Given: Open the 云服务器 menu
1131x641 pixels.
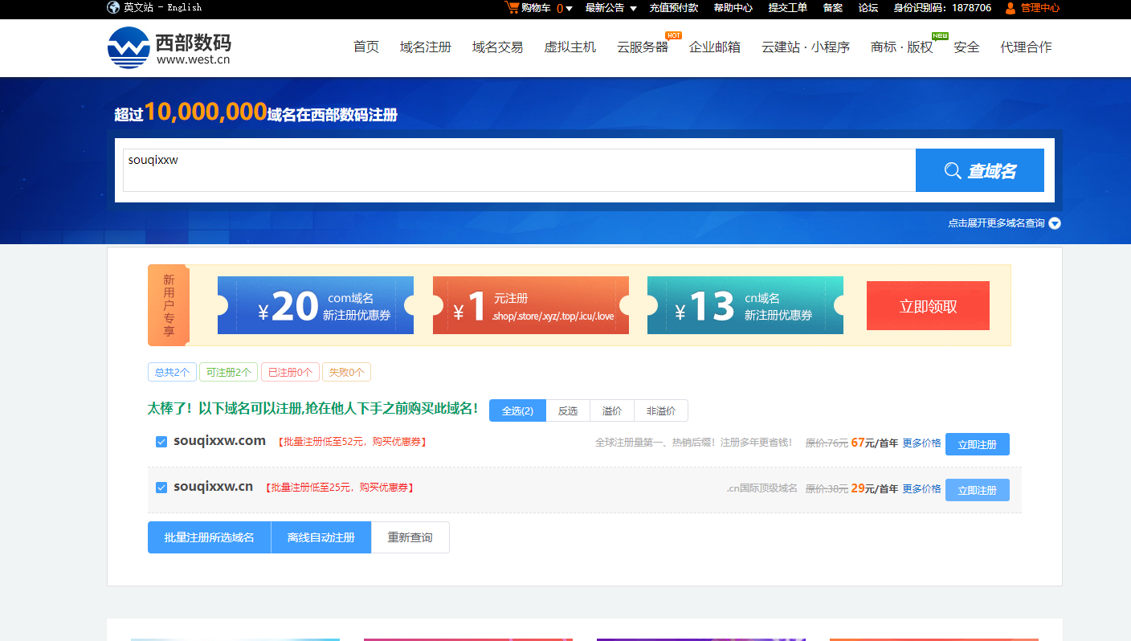Looking at the screenshot, I should click(x=643, y=47).
